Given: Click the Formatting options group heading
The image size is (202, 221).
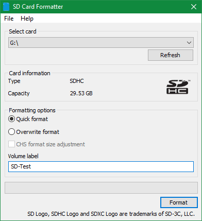Looking at the screenshot, I should pyautogui.click(x=32, y=110).
